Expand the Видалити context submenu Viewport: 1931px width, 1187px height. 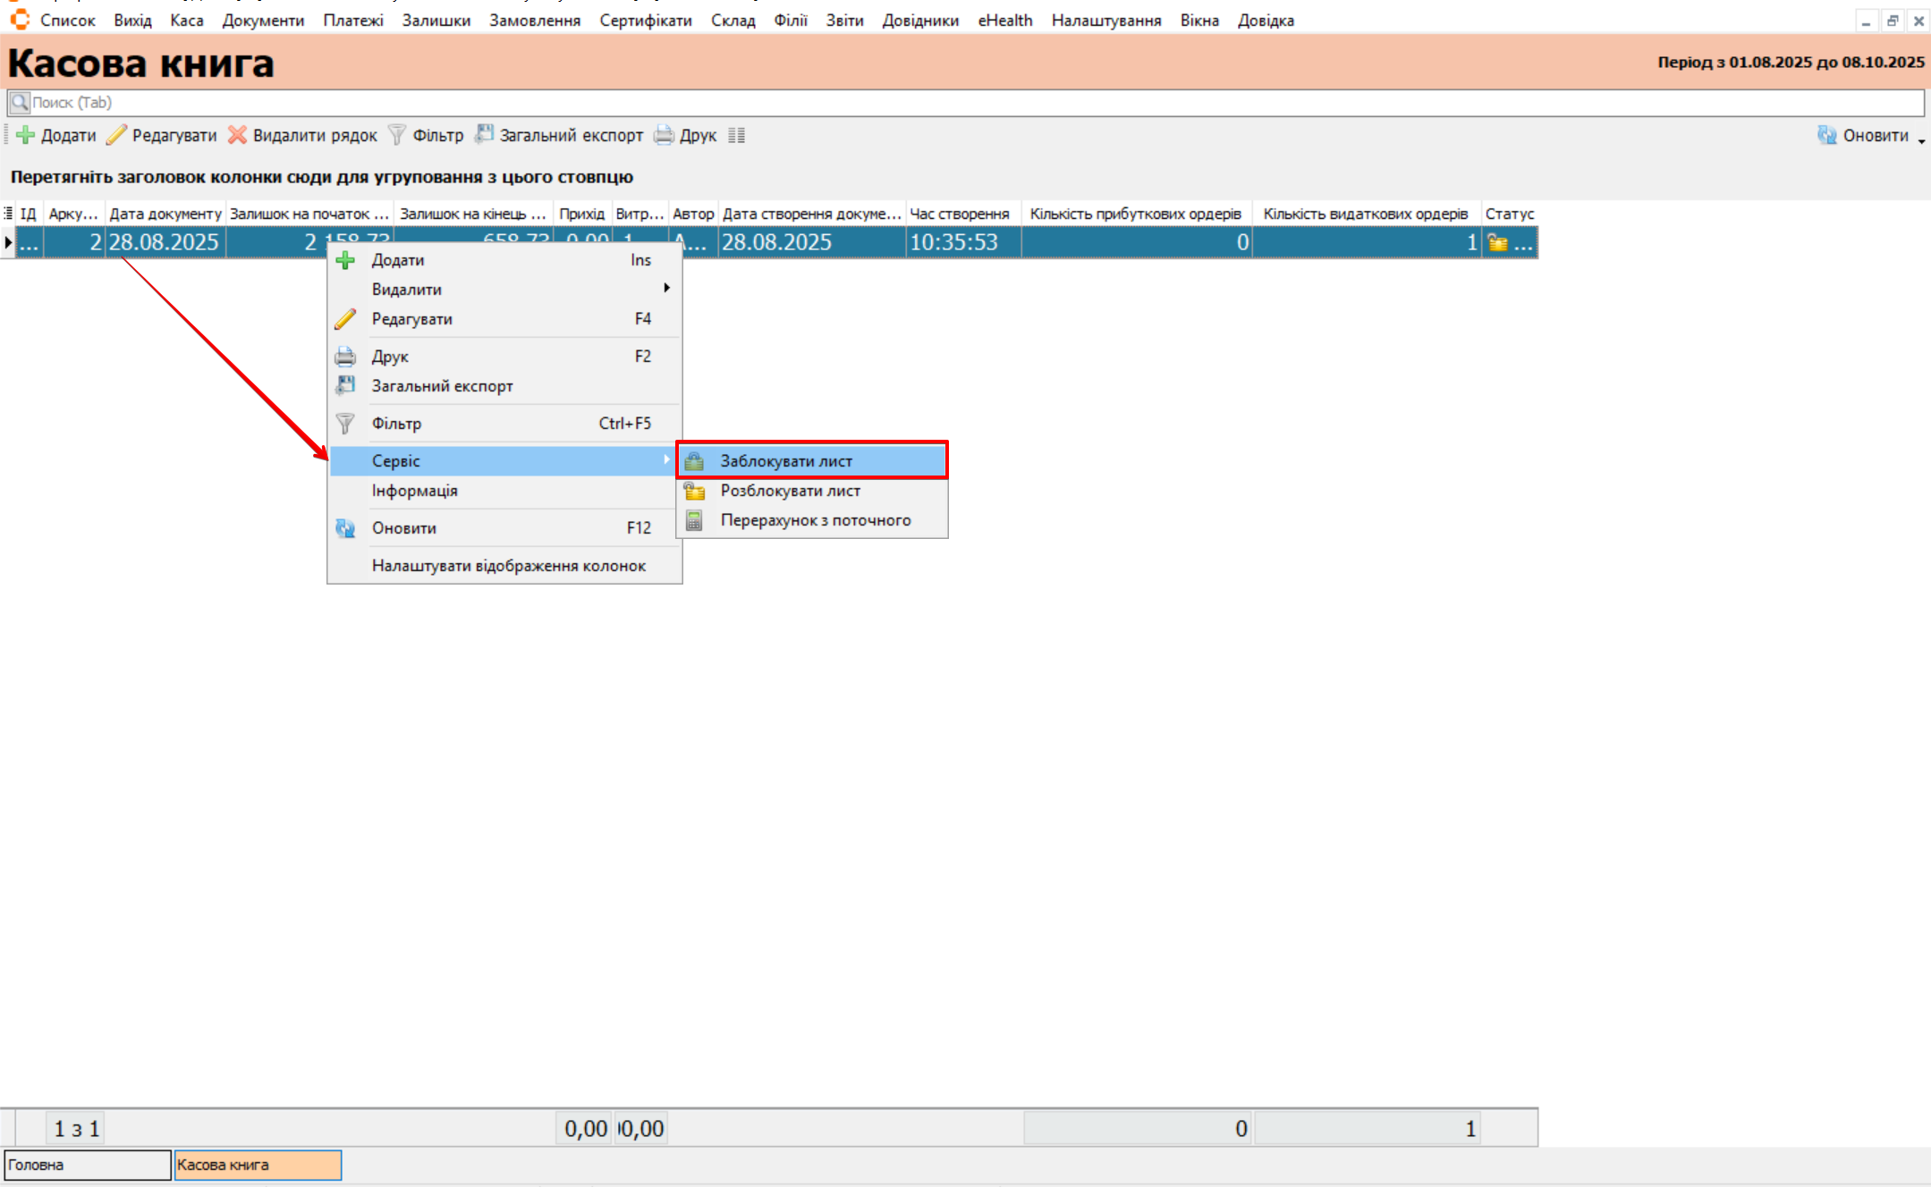[x=406, y=290]
